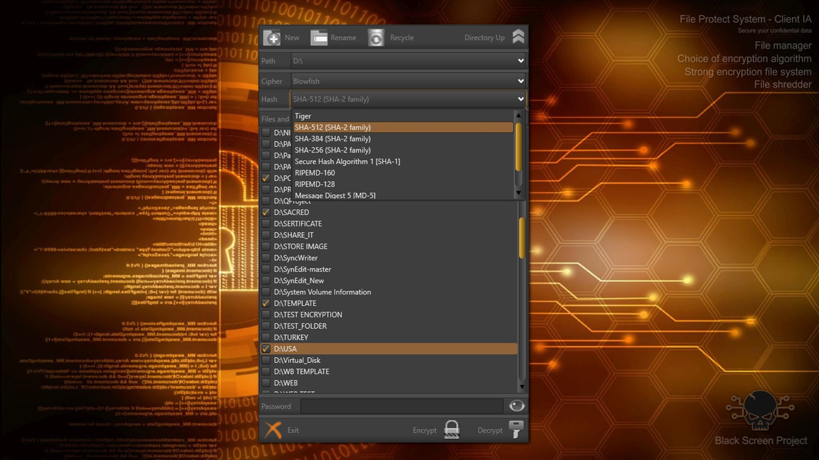This screenshot has width=819, height=460.
Task: Select the Rename icon
Action: [319, 37]
